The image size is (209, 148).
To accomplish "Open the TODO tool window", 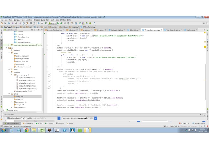I will pos(69,123).
